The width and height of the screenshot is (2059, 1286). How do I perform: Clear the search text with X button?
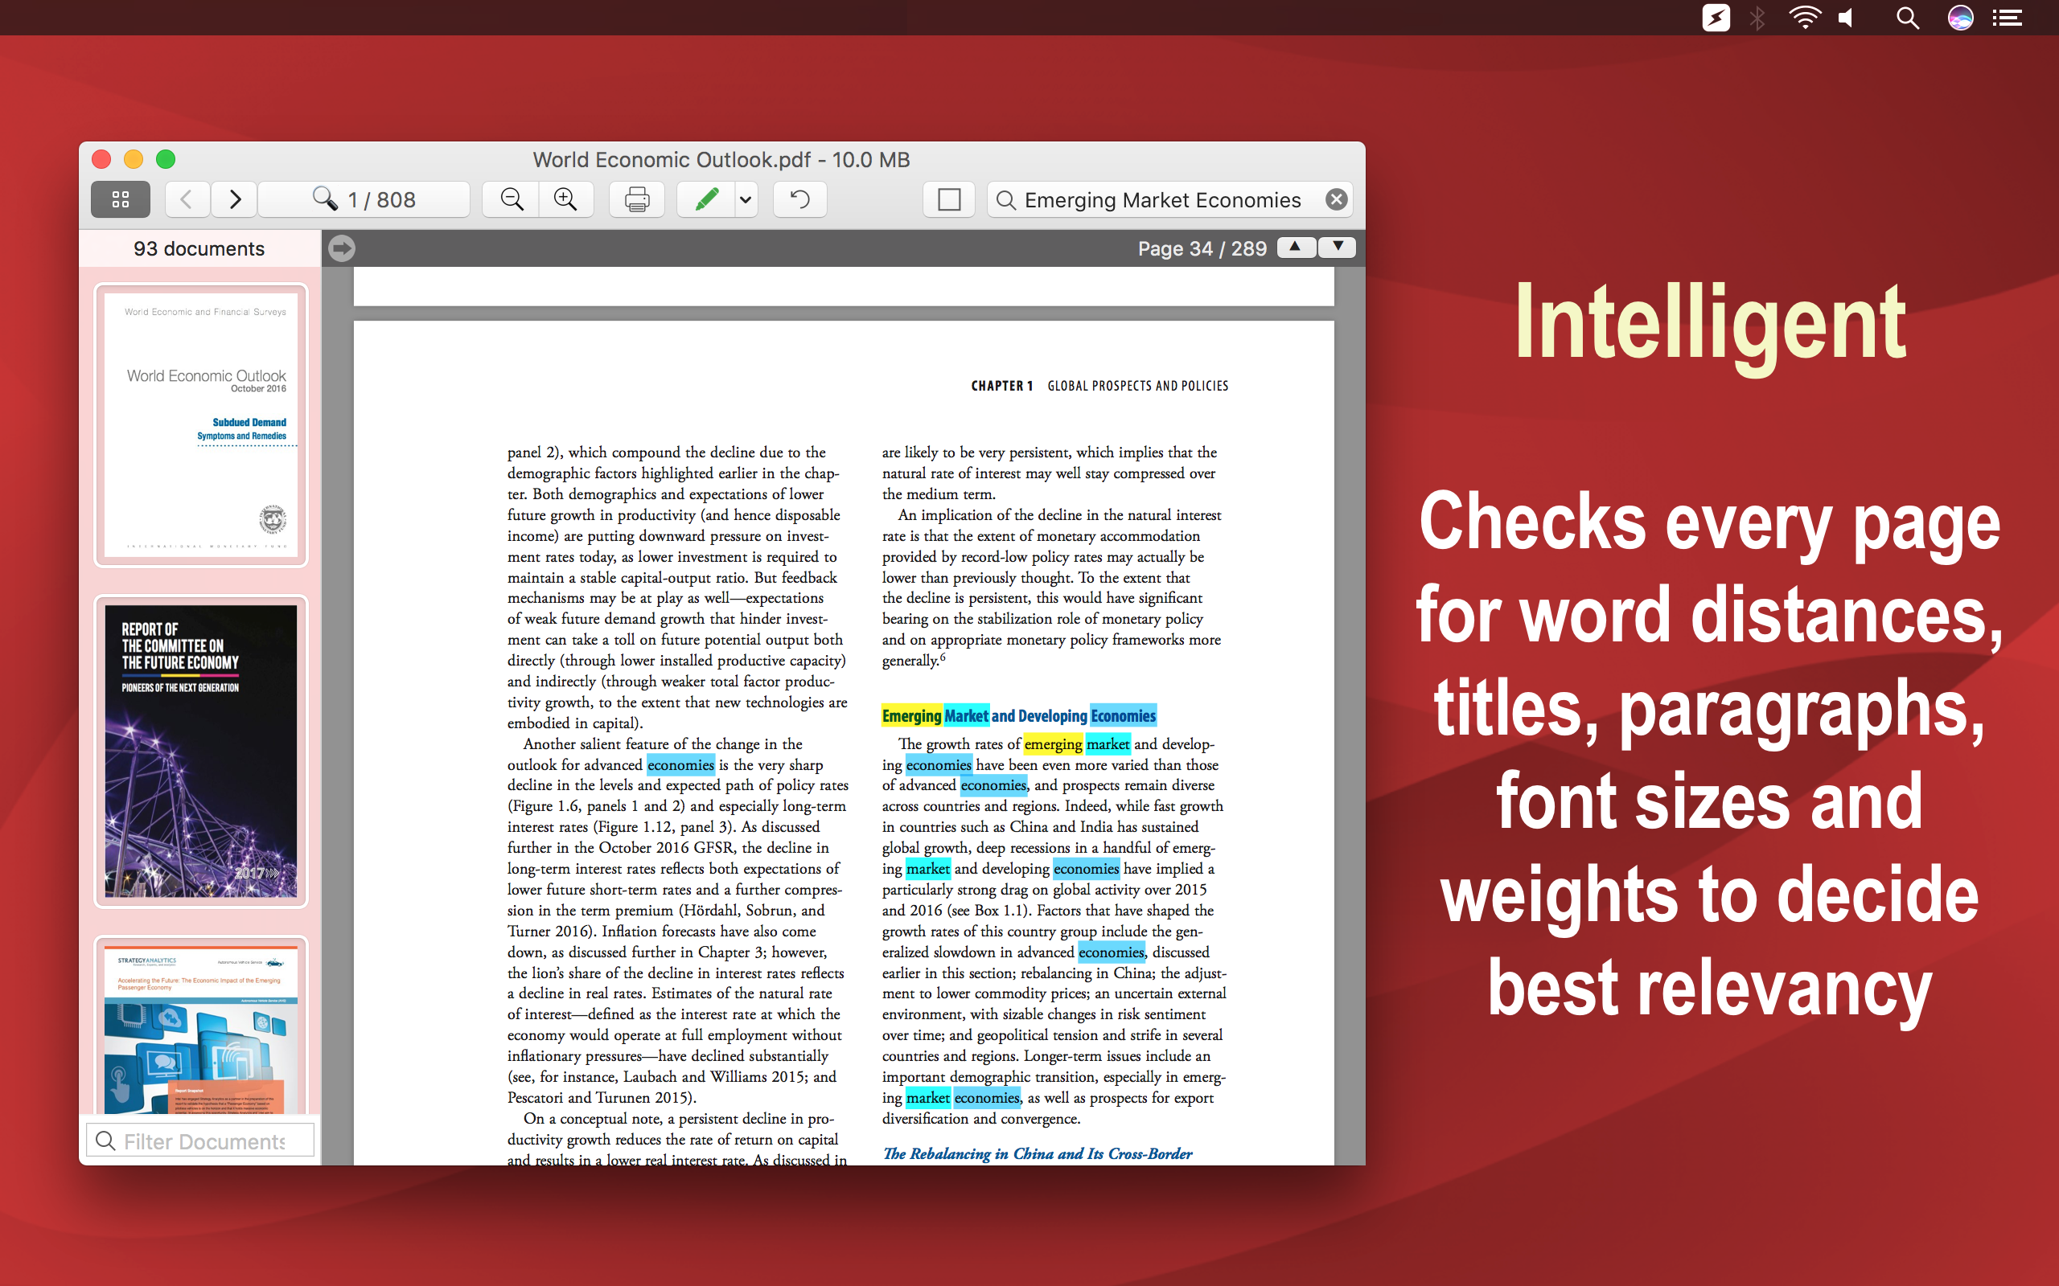click(1337, 199)
